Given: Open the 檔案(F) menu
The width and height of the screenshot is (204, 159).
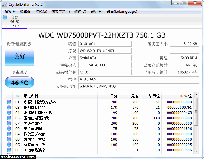Looking at the screenshot, I should tap(10, 12).
